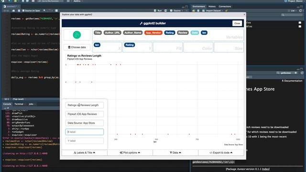Screen dimensions: 306x172
Task: Click the refresh environment icon
Action: point(301,11)
